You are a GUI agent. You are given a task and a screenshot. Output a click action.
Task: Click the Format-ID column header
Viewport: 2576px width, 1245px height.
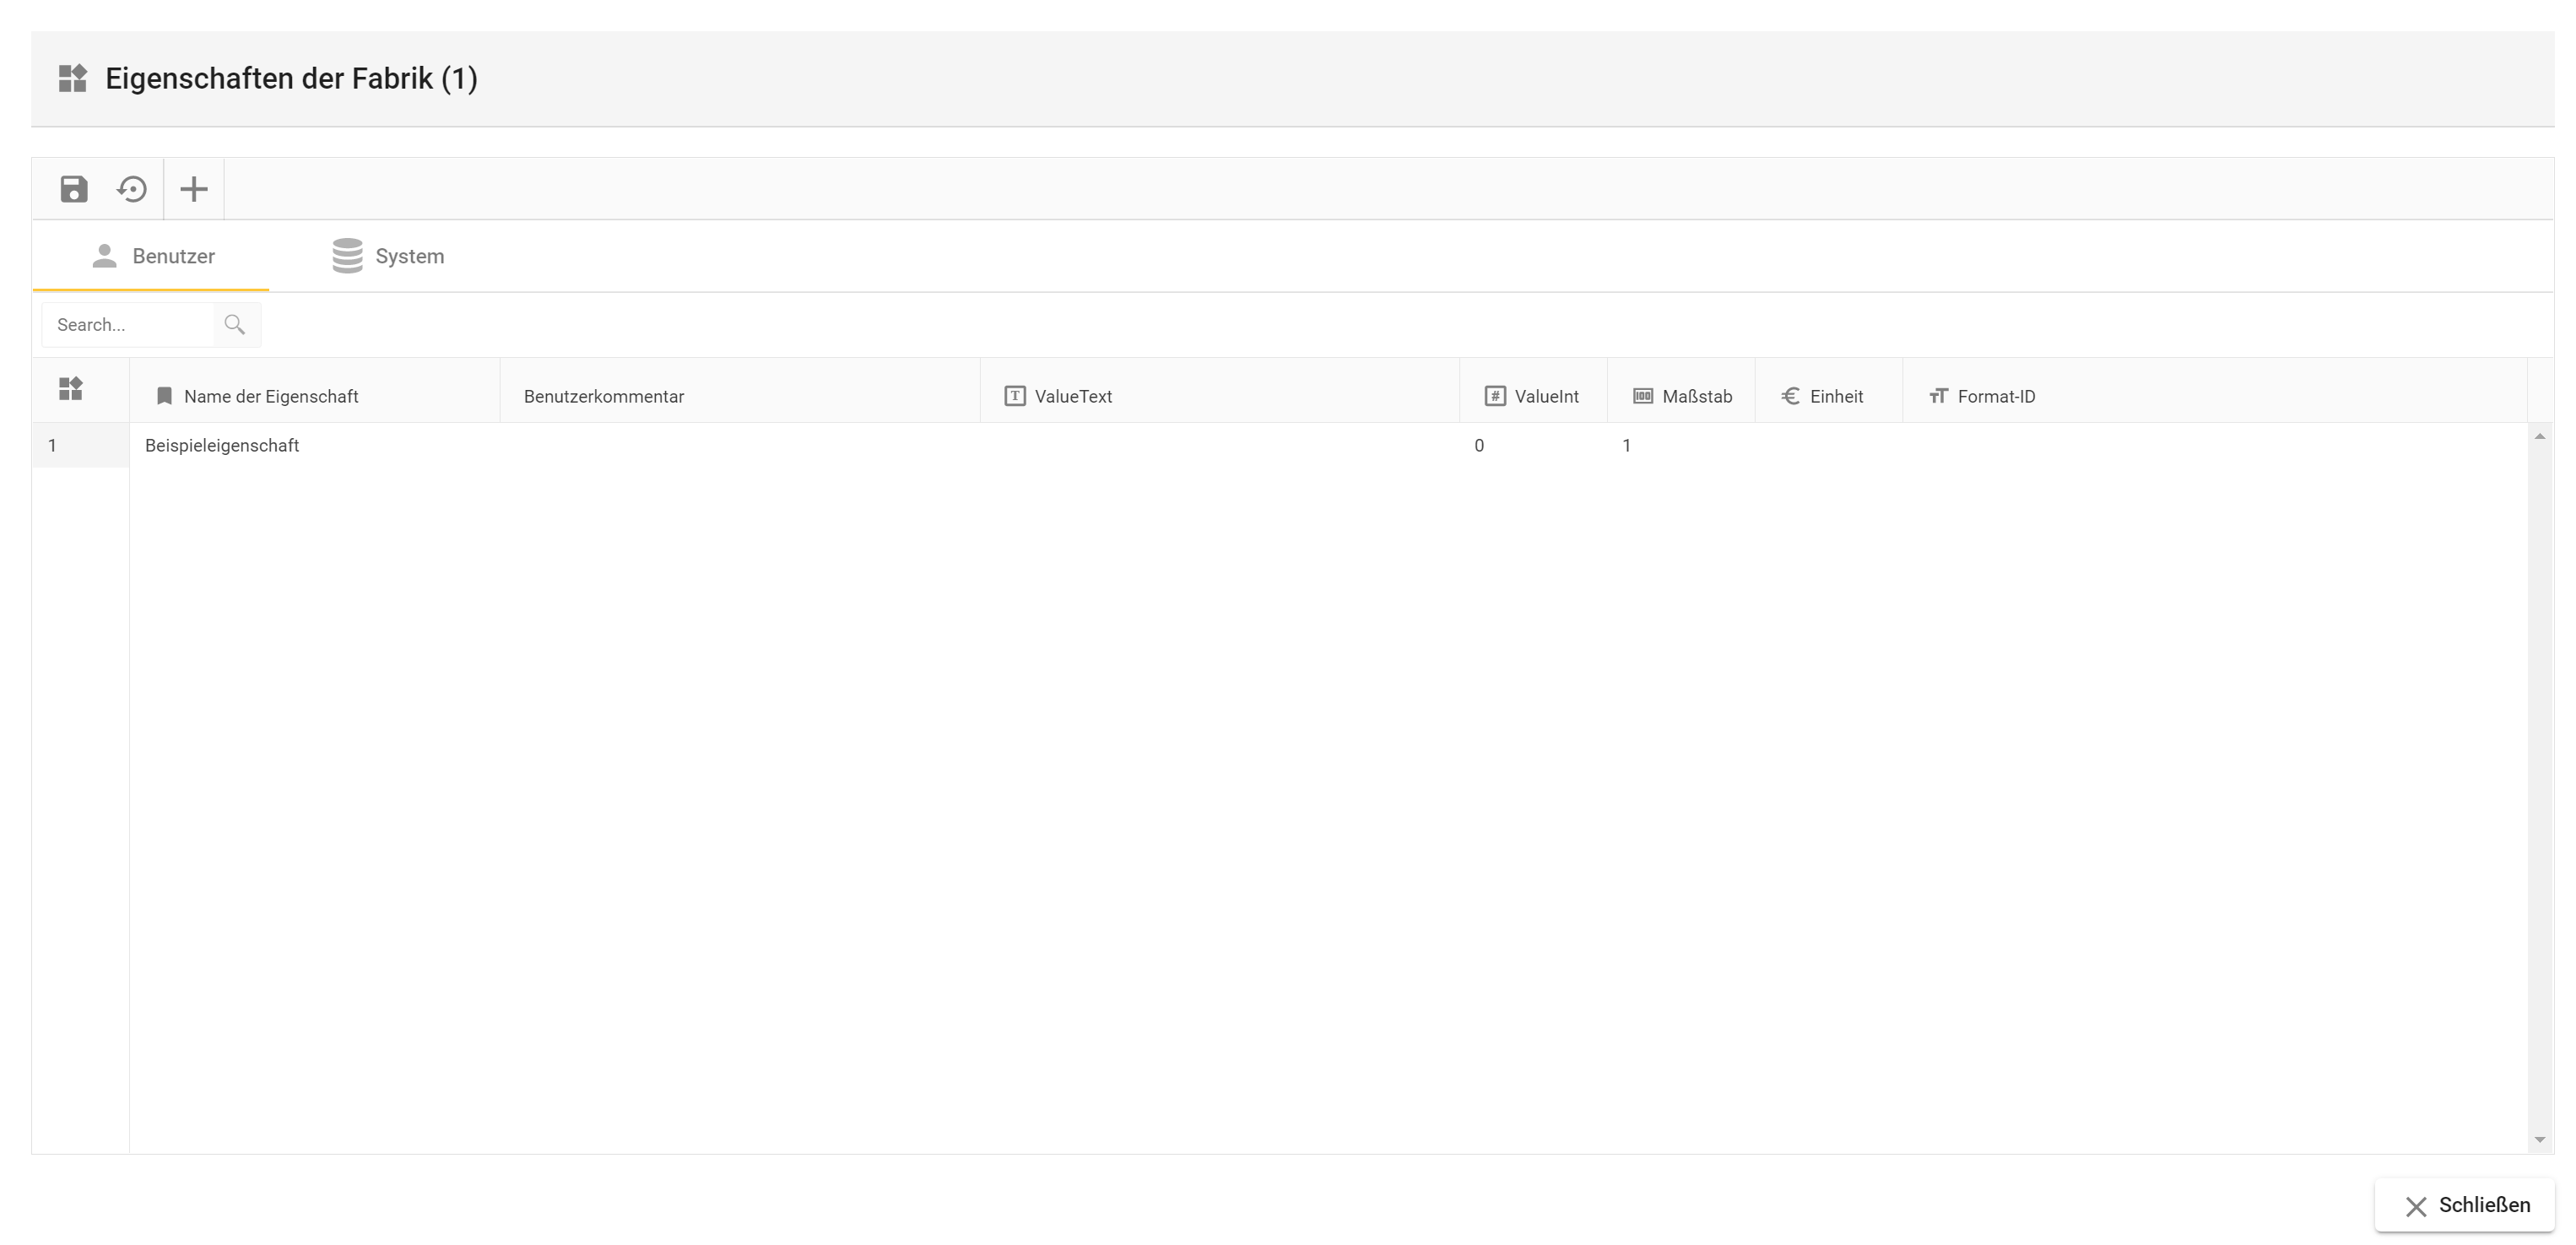click(1995, 396)
